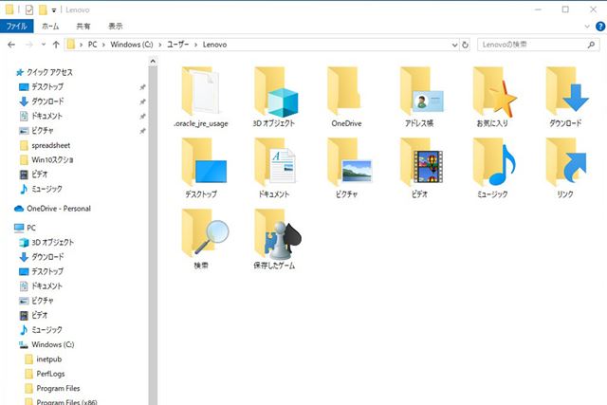
Task: Select Program Files folder in navigation tree
Action: (52, 388)
